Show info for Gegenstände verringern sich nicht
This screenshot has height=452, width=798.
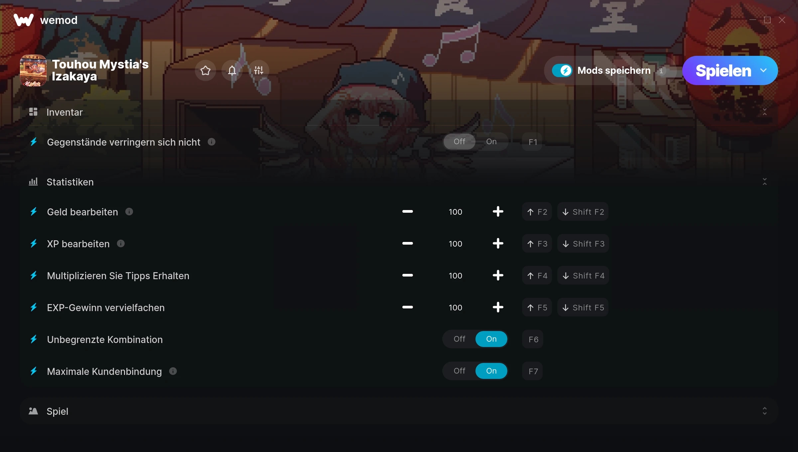[x=211, y=142]
